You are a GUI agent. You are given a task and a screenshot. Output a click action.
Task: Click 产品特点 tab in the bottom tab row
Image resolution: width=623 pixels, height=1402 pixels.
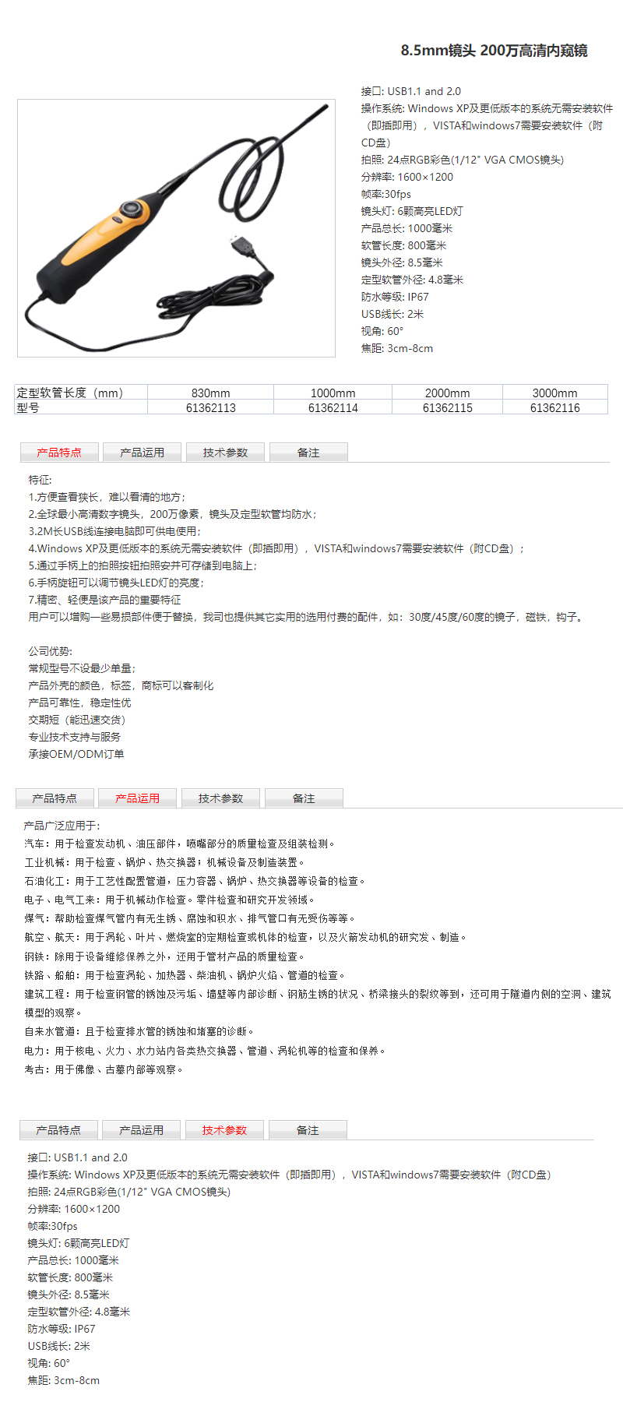[58, 1130]
